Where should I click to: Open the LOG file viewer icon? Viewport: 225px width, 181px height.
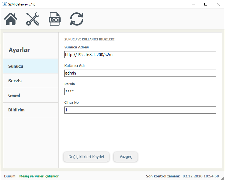pos(55,19)
